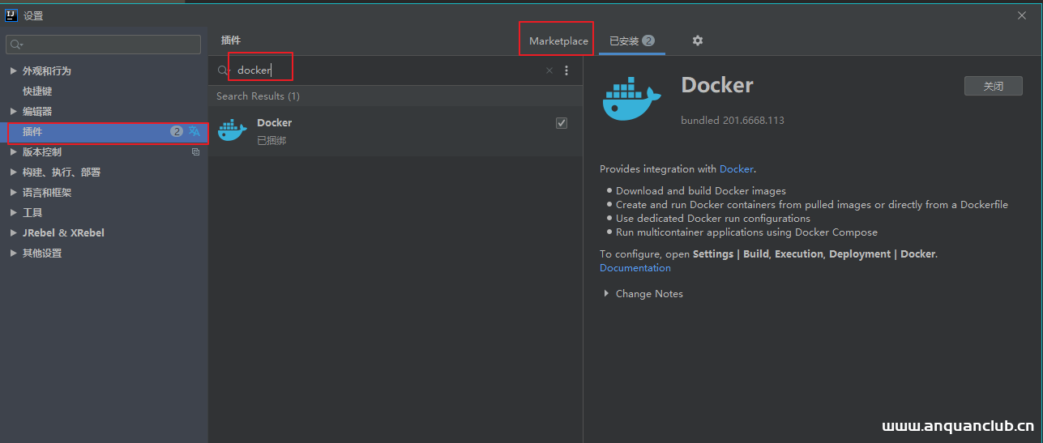Open the plugins gear settings icon
Screen dimensions: 1043x443
click(x=698, y=40)
